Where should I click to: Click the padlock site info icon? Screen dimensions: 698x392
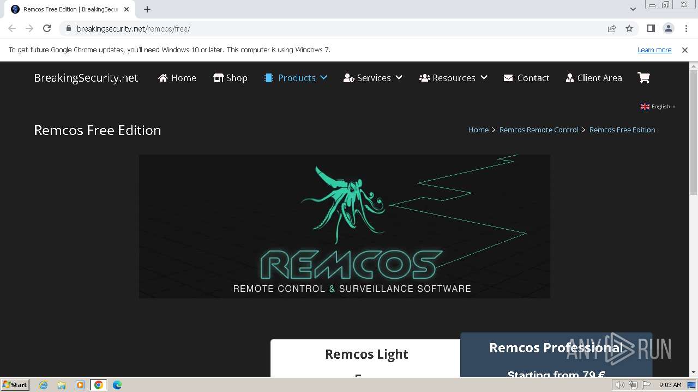[69, 29]
